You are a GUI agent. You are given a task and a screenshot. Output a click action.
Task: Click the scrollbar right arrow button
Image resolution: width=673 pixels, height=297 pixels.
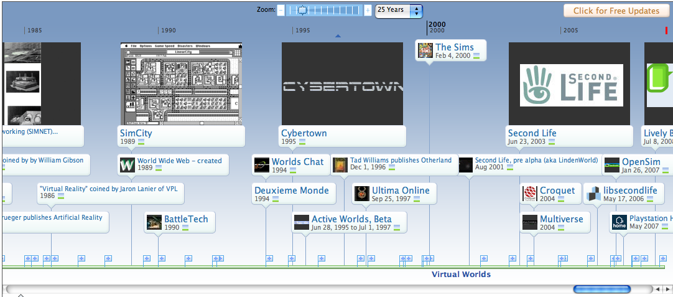667,290
